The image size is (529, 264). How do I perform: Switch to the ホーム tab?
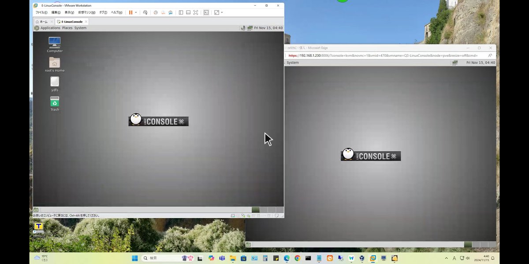coord(44,22)
